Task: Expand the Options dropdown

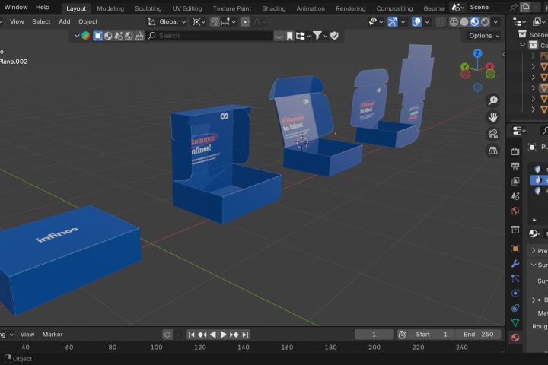Action: point(484,36)
